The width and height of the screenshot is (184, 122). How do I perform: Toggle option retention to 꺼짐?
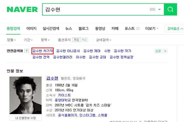click(x=76, y=40)
